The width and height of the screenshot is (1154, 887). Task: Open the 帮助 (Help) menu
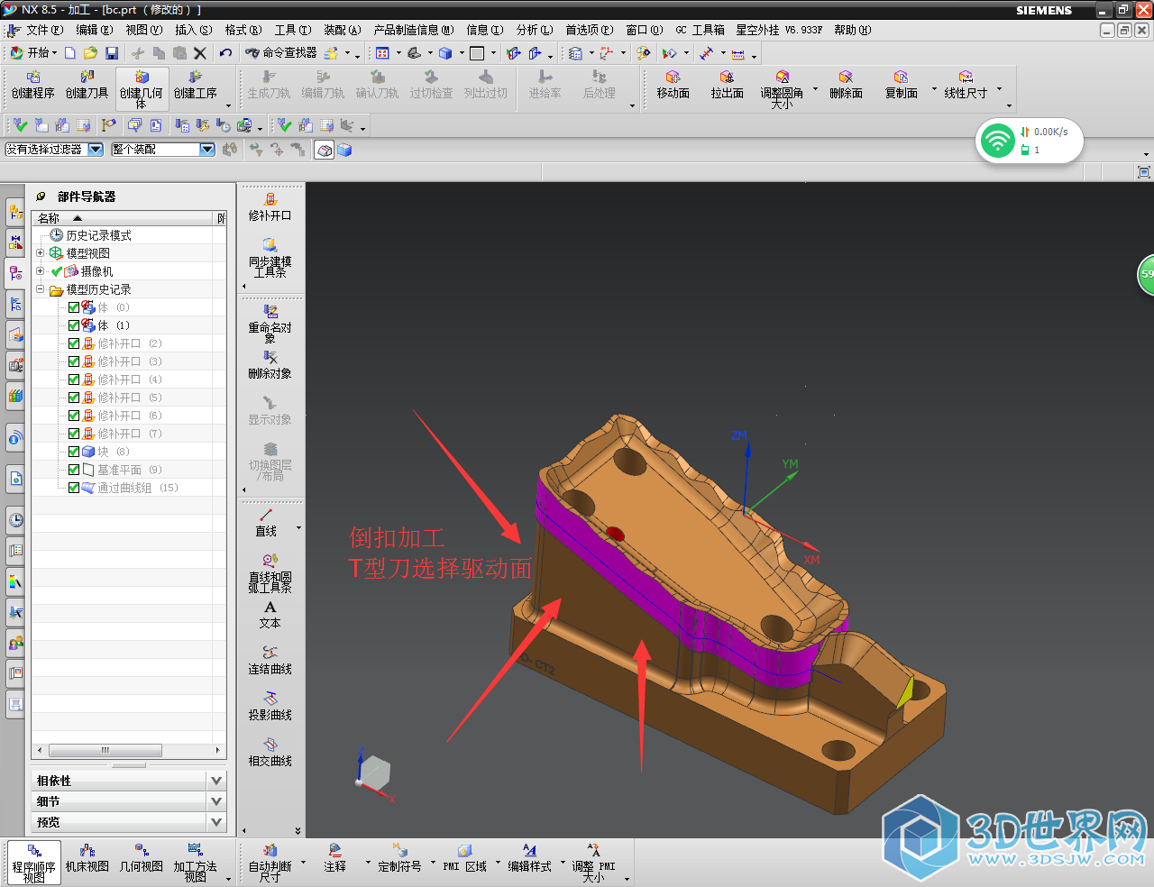point(852,30)
